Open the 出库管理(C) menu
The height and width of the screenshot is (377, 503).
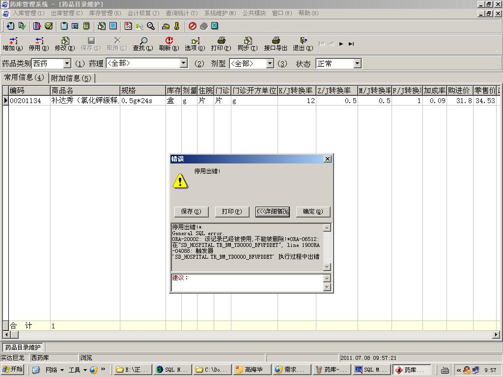tap(67, 13)
